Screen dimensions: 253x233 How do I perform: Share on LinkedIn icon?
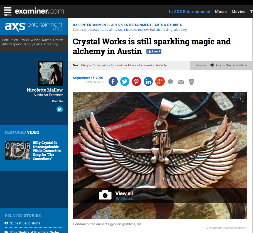point(148,82)
